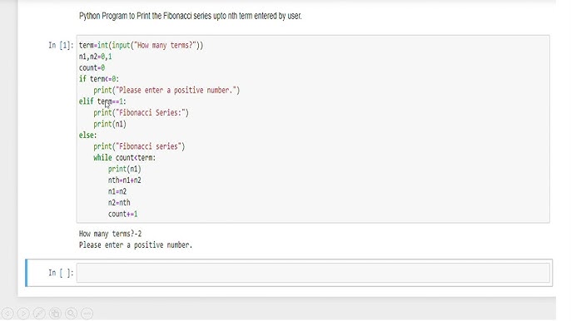Viewport: 571px width, 321px height.
Task: Click the output text 'Please enter a positive number.'
Action: pos(136,245)
